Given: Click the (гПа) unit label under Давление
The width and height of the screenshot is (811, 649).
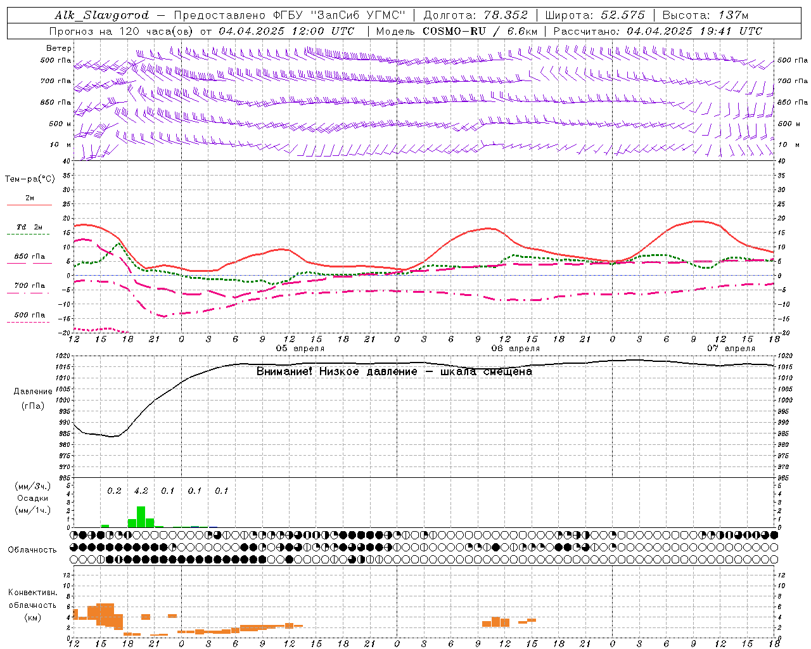Looking at the screenshot, I should tap(33, 406).
